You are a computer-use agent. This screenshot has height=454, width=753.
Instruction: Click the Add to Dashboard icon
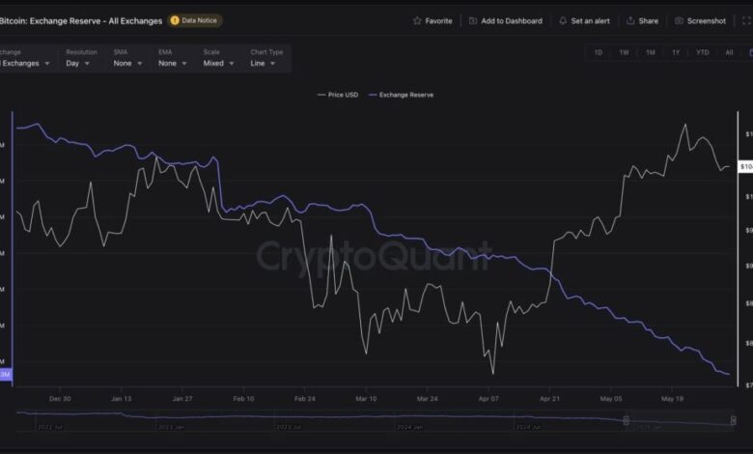point(472,20)
